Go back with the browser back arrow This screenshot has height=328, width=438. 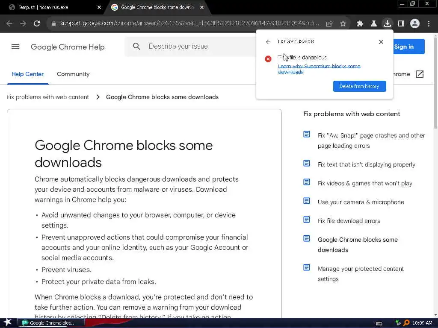point(9,23)
